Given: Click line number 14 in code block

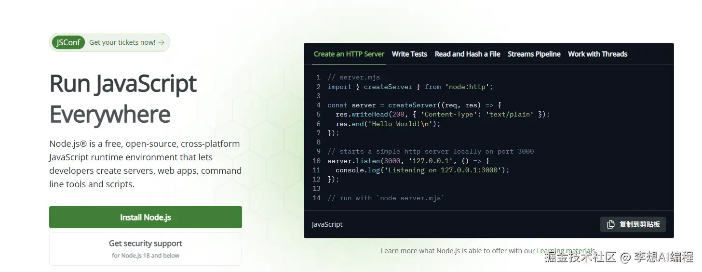Looking at the screenshot, I should click(x=316, y=198).
